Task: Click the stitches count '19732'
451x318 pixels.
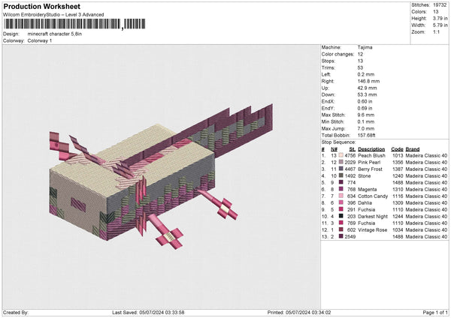Action: click(440, 5)
